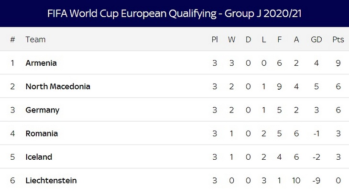The image size is (349, 195).
Task: Click the F column header
Action: [280, 40]
